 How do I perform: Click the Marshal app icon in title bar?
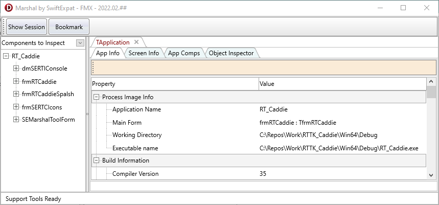(x=8, y=8)
